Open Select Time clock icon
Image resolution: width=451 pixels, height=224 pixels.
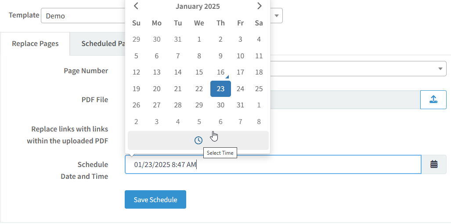pos(198,140)
